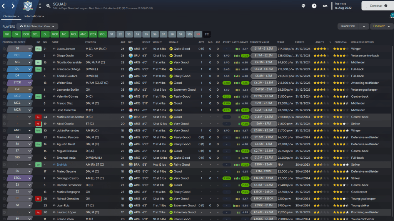This screenshot has height=221, width=394.
Task: Click the Inj status icon for Abiel Osorio
Action: tap(38, 124)
